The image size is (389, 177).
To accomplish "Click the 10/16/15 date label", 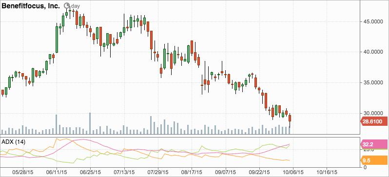I will pos(327,172).
